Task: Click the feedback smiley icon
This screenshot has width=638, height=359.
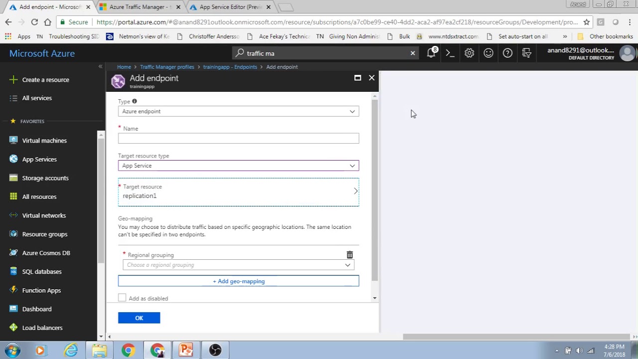Action: (488, 53)
